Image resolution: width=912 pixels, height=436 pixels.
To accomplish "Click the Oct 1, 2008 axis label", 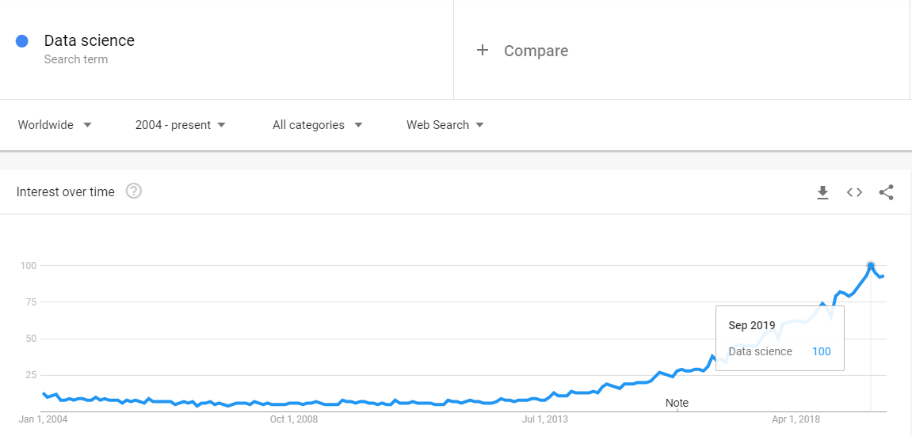I will pyautogui.click(x=294, y=419).
